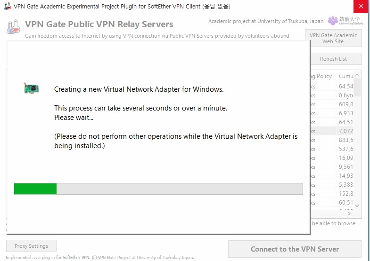Click the horizontal scroll right arrow

click(349, 214)
